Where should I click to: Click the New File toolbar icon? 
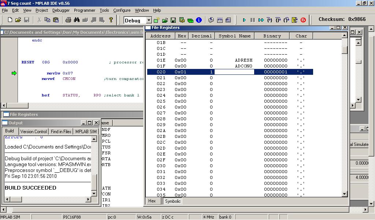click(x=10, y=20)
